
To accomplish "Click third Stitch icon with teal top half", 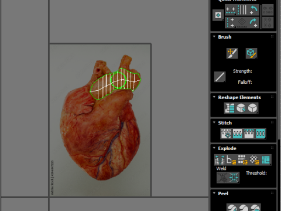I will (x=249, y=134).
